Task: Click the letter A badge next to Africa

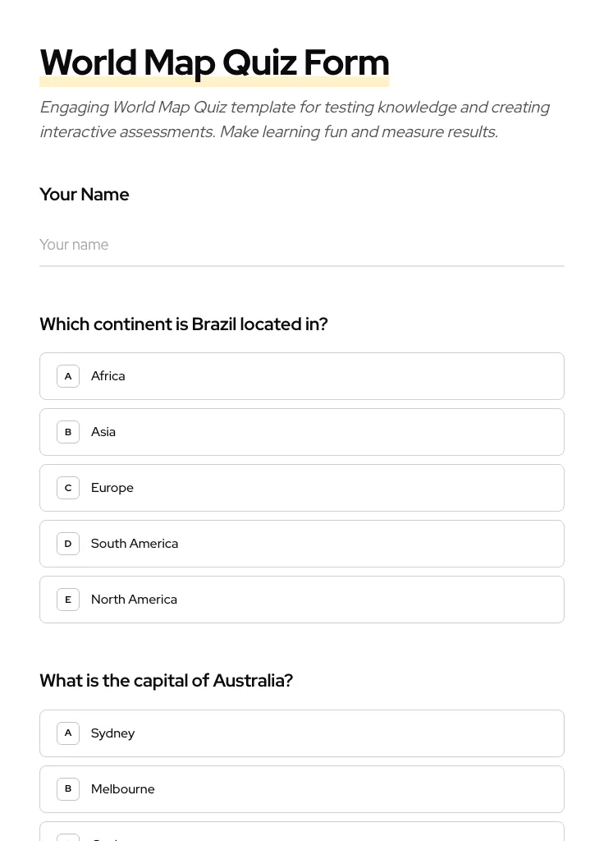Action: [68, 375]
